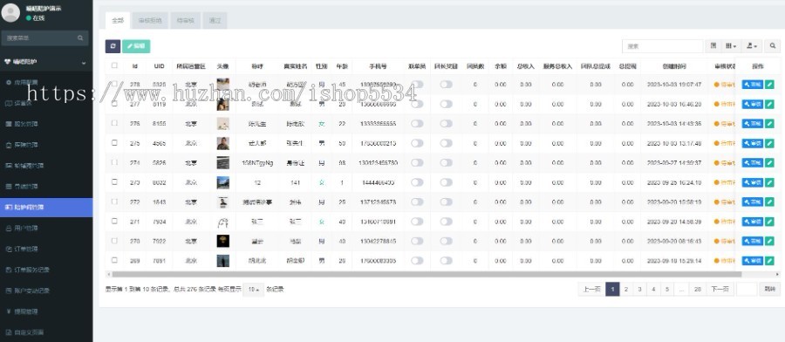785x342 pixels.
Task: Click the user avatar in the sidebar header
Action: click(x=10, y=13)
